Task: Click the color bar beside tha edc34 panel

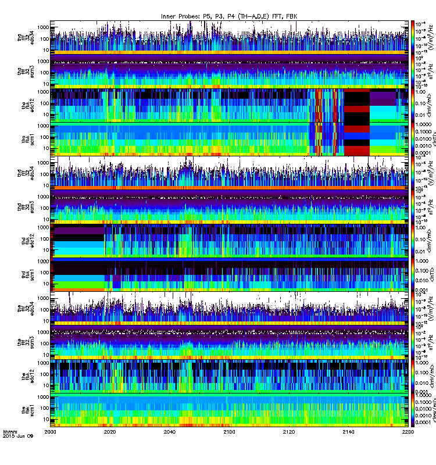Action: coord(413,38)
